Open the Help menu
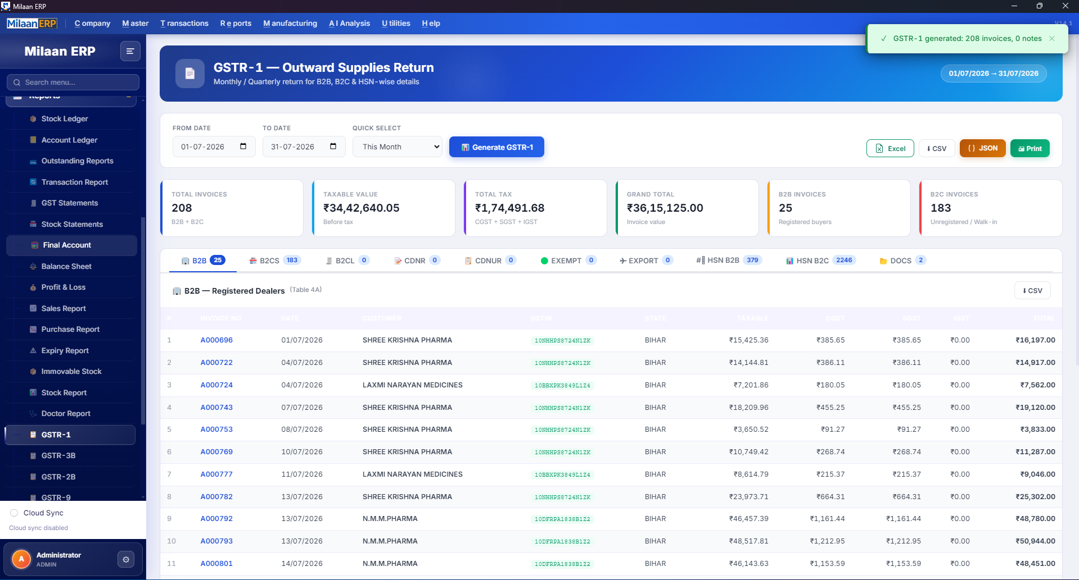Viewport: 1079px width, 580px height. pos(431,24)
